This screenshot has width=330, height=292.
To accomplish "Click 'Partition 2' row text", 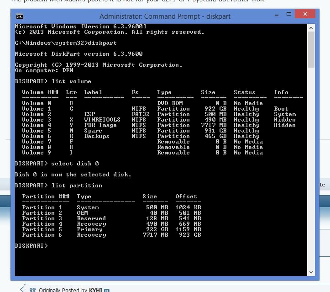I will [x=42, y=213].
